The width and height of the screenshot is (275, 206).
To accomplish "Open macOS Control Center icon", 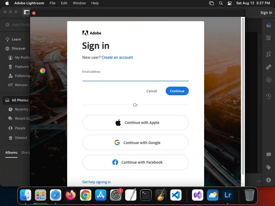I will pyautogui.click(x=230, y=3).
